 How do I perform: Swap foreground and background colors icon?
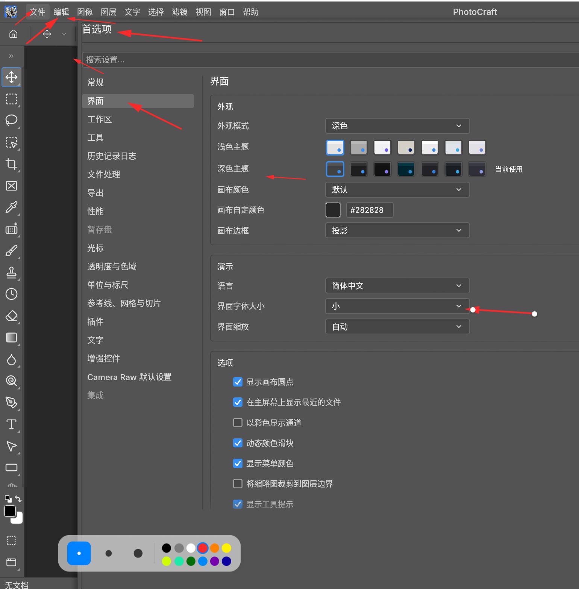coord(18,499)
